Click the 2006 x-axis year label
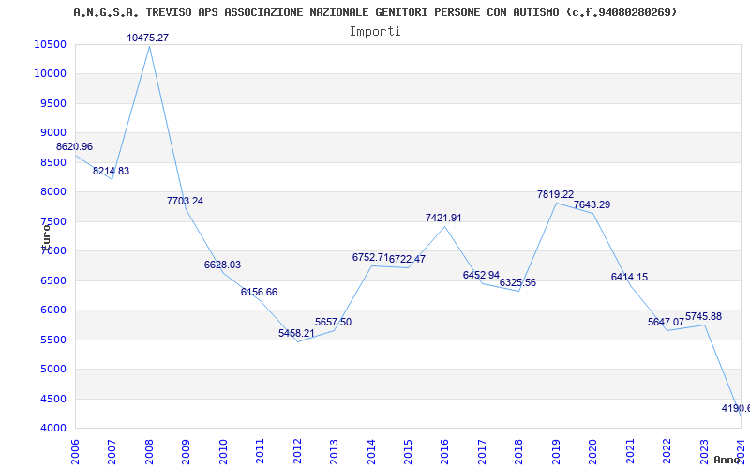The image size is (750, 469). pos(75,452)
